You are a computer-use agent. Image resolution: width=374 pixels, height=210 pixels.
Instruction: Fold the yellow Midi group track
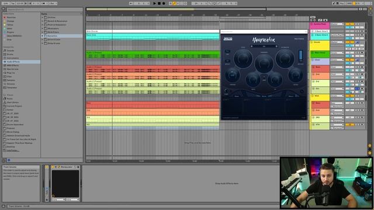point(312,96)
